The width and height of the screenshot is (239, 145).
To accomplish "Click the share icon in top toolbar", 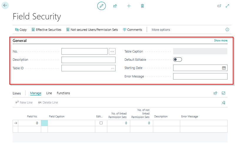I will point(115,6).
